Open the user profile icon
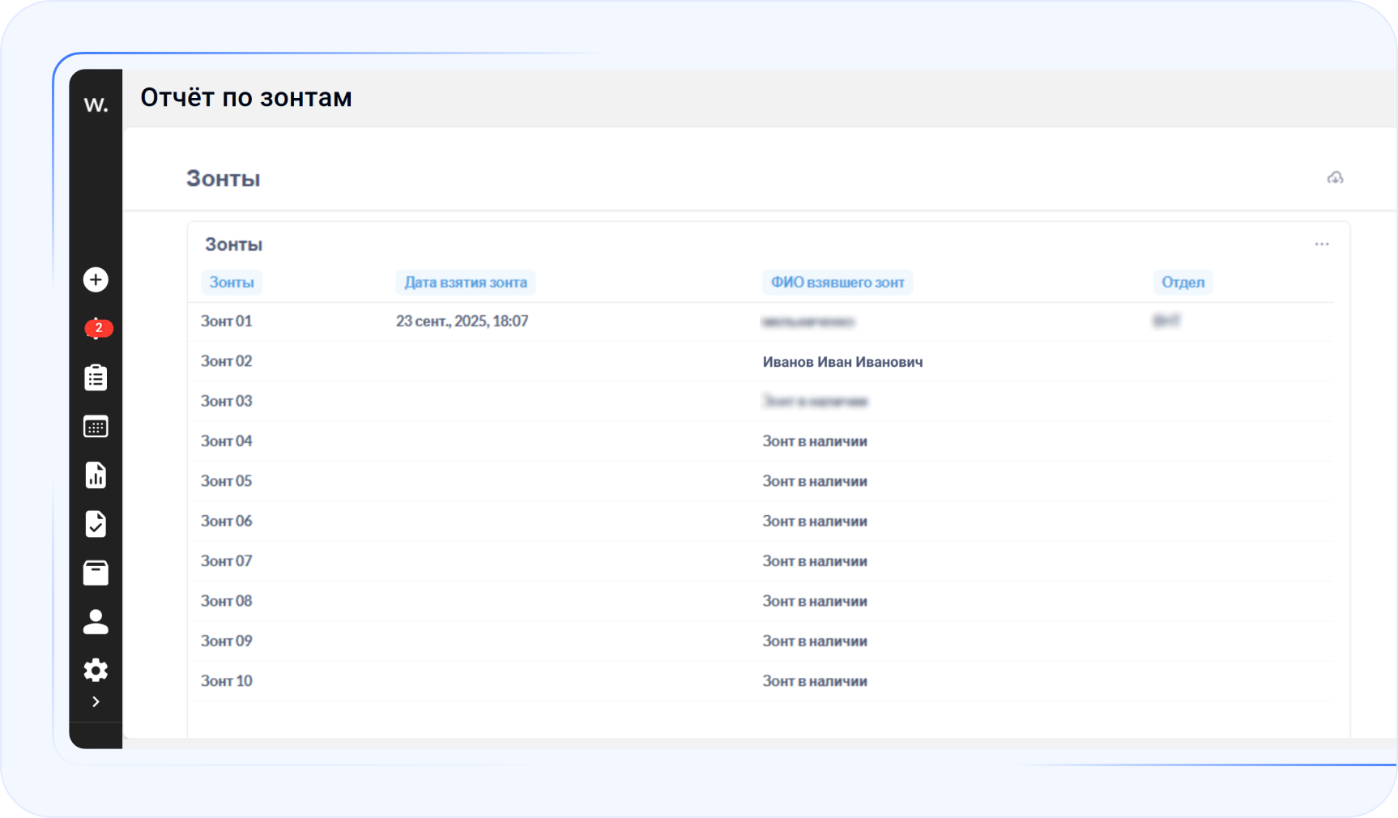1398x818 pixels. (x=96, y=621)
